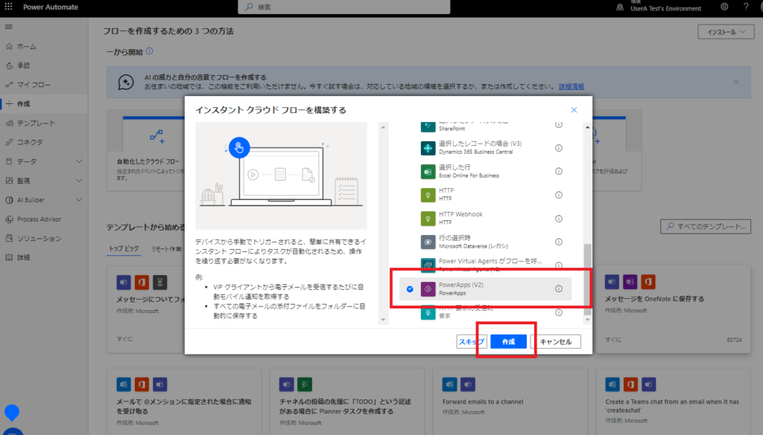Click the スキップ button
This screenshot has width=763, height=435.
pos(472,342)
